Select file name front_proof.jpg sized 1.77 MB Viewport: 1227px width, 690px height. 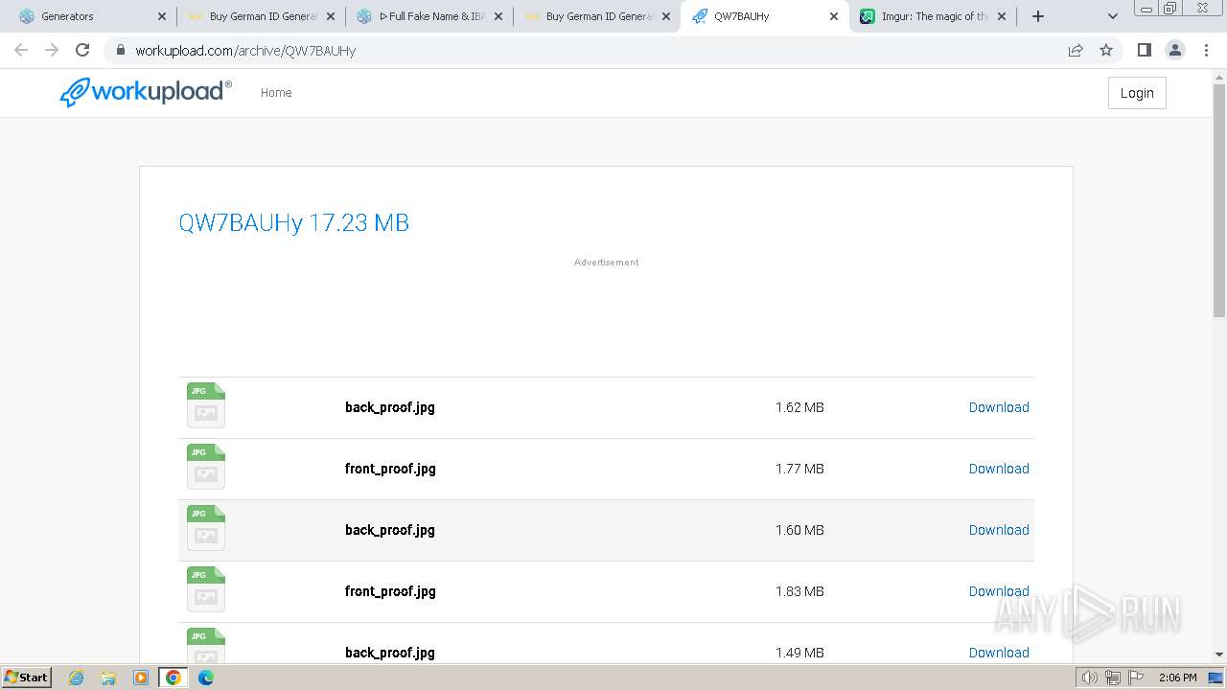(x=390, y=469)
